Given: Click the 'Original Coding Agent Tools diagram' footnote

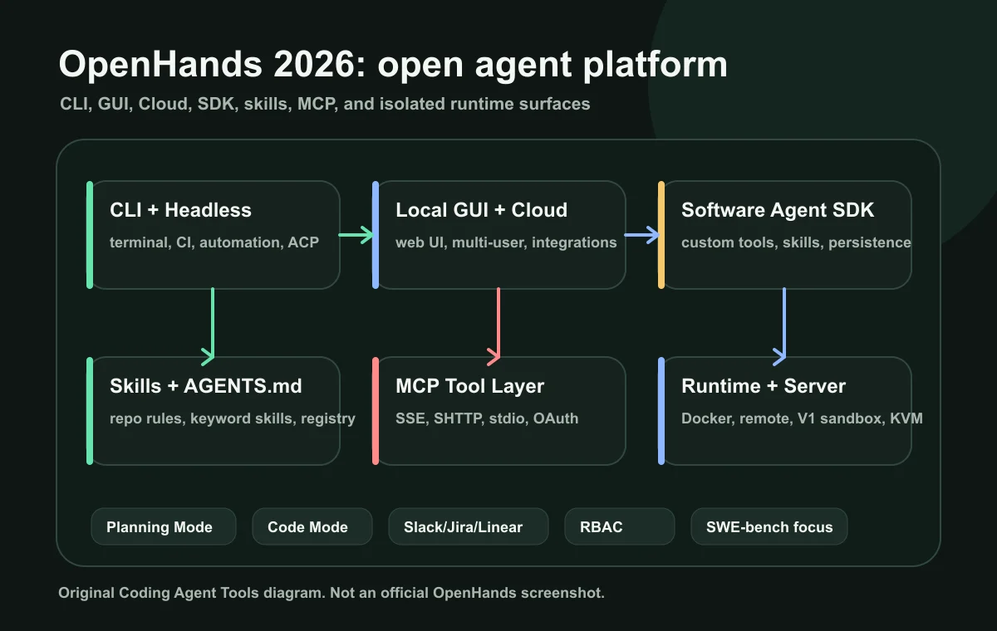Looking at the screenshot, I should click(x=332, y=594).
